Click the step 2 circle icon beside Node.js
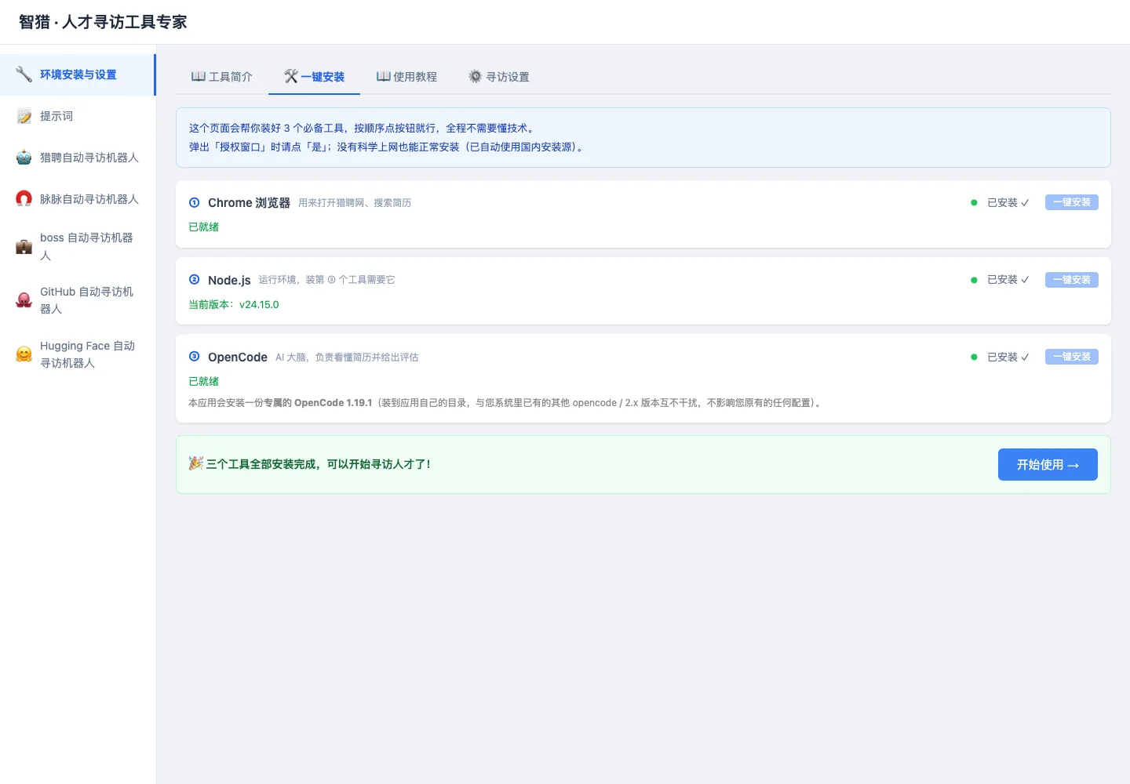 point(195,279)
